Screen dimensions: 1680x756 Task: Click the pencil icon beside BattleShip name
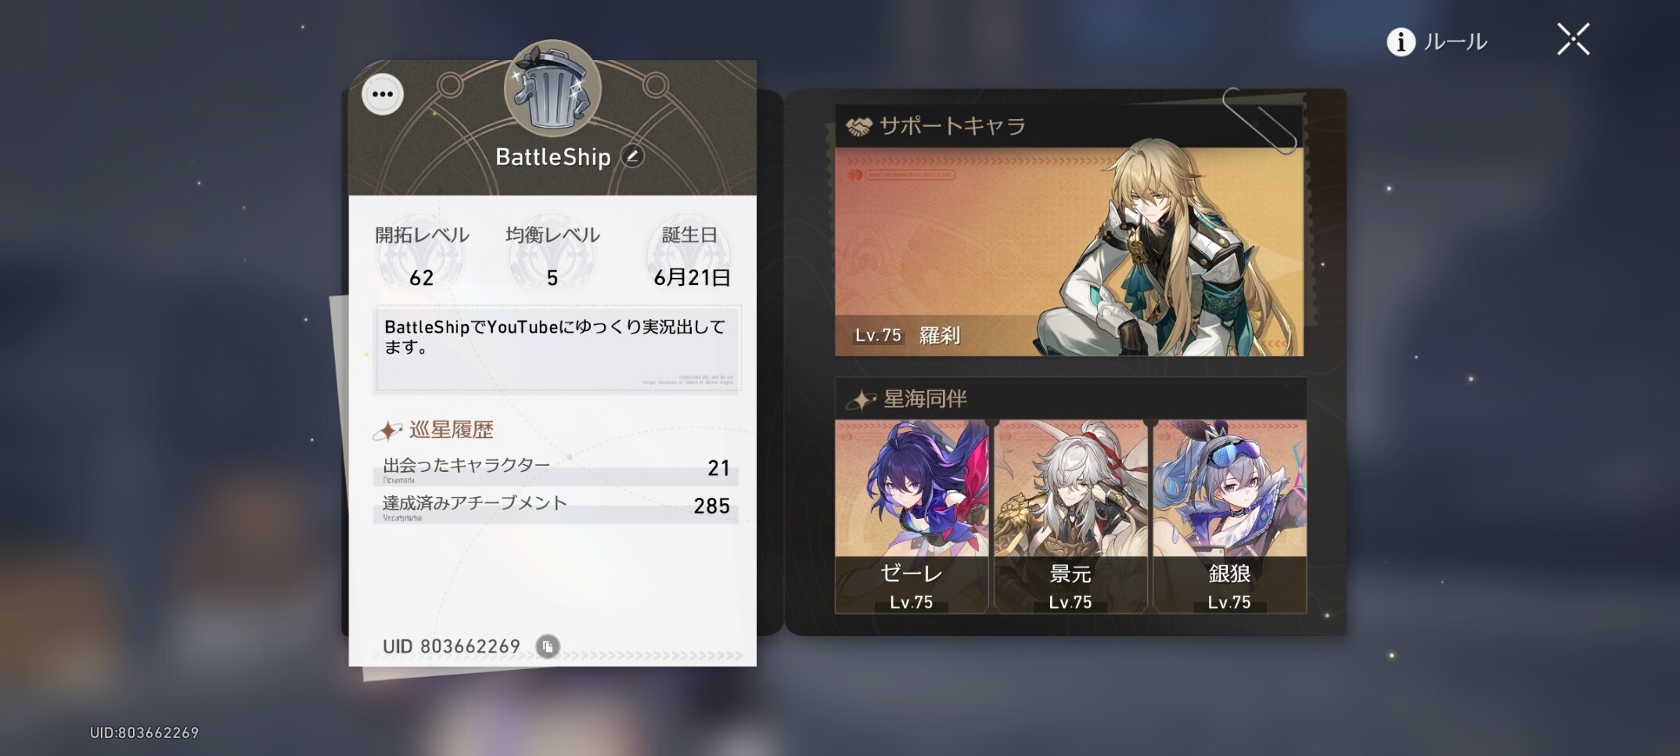click(632, 157)
